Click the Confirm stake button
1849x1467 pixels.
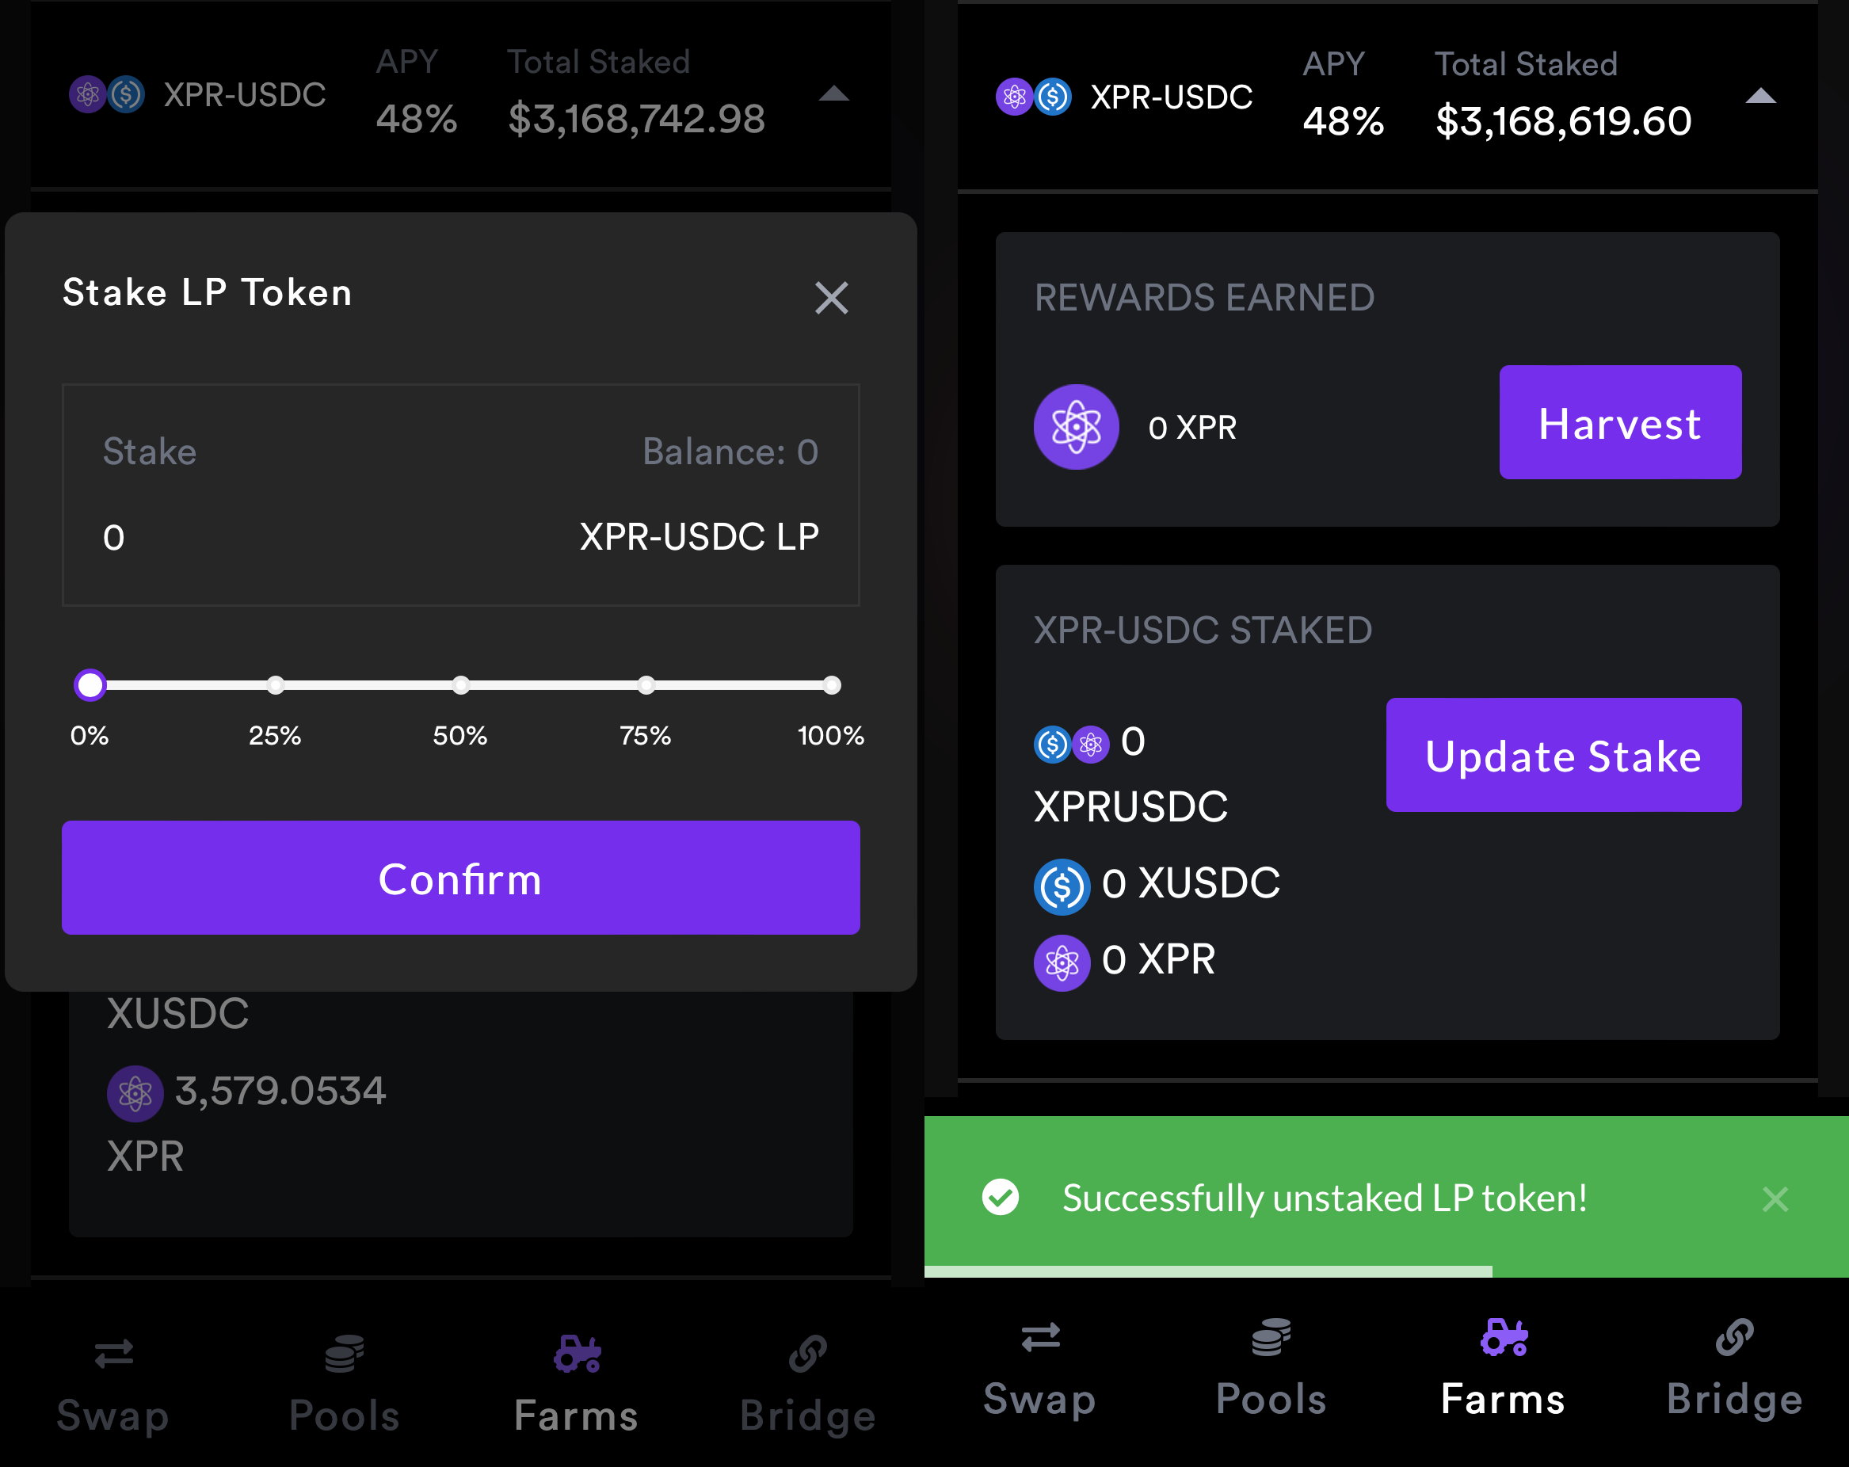[460, 877]
